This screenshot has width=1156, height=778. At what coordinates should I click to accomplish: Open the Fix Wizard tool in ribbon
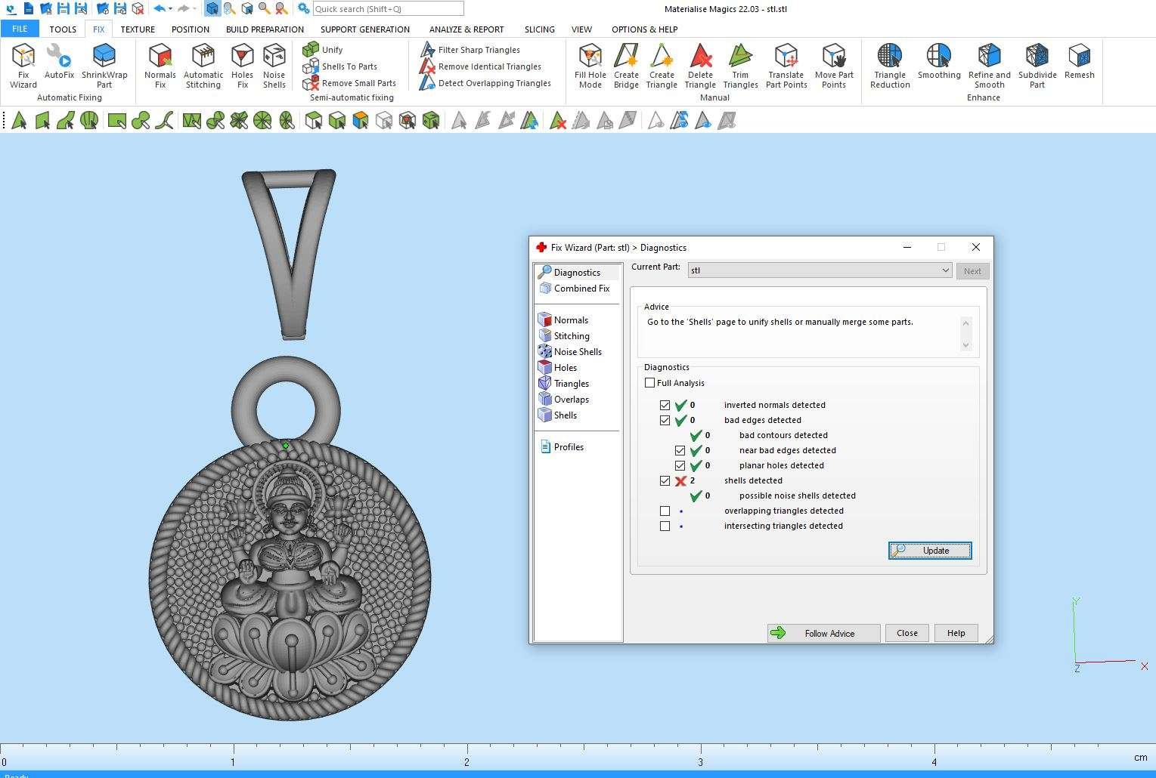23,66
